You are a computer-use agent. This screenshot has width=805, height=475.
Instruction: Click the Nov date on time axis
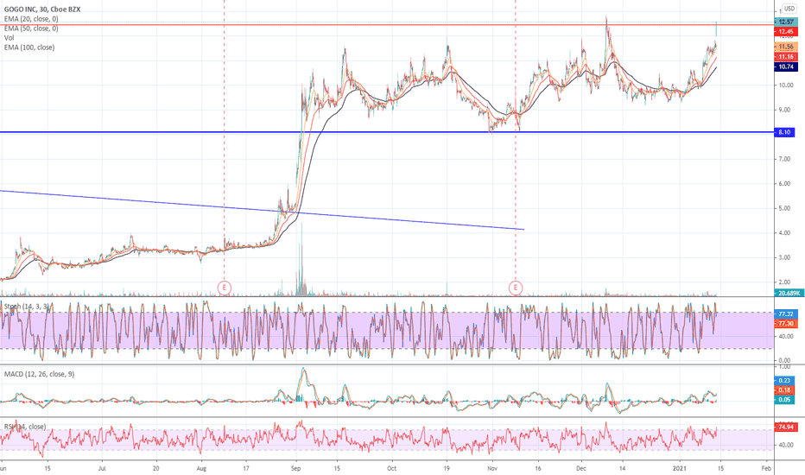pos(492,468)
